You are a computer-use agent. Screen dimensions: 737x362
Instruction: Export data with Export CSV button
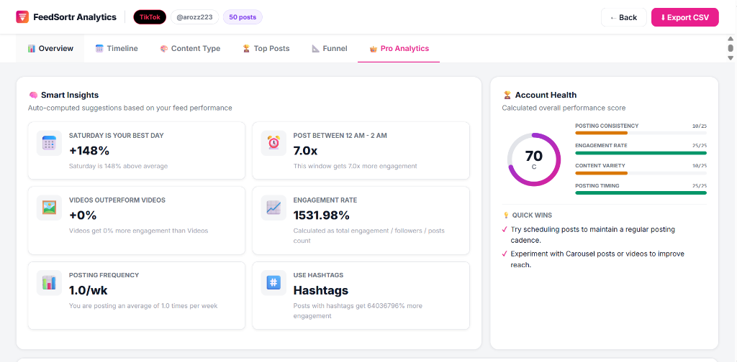point(685,17)
